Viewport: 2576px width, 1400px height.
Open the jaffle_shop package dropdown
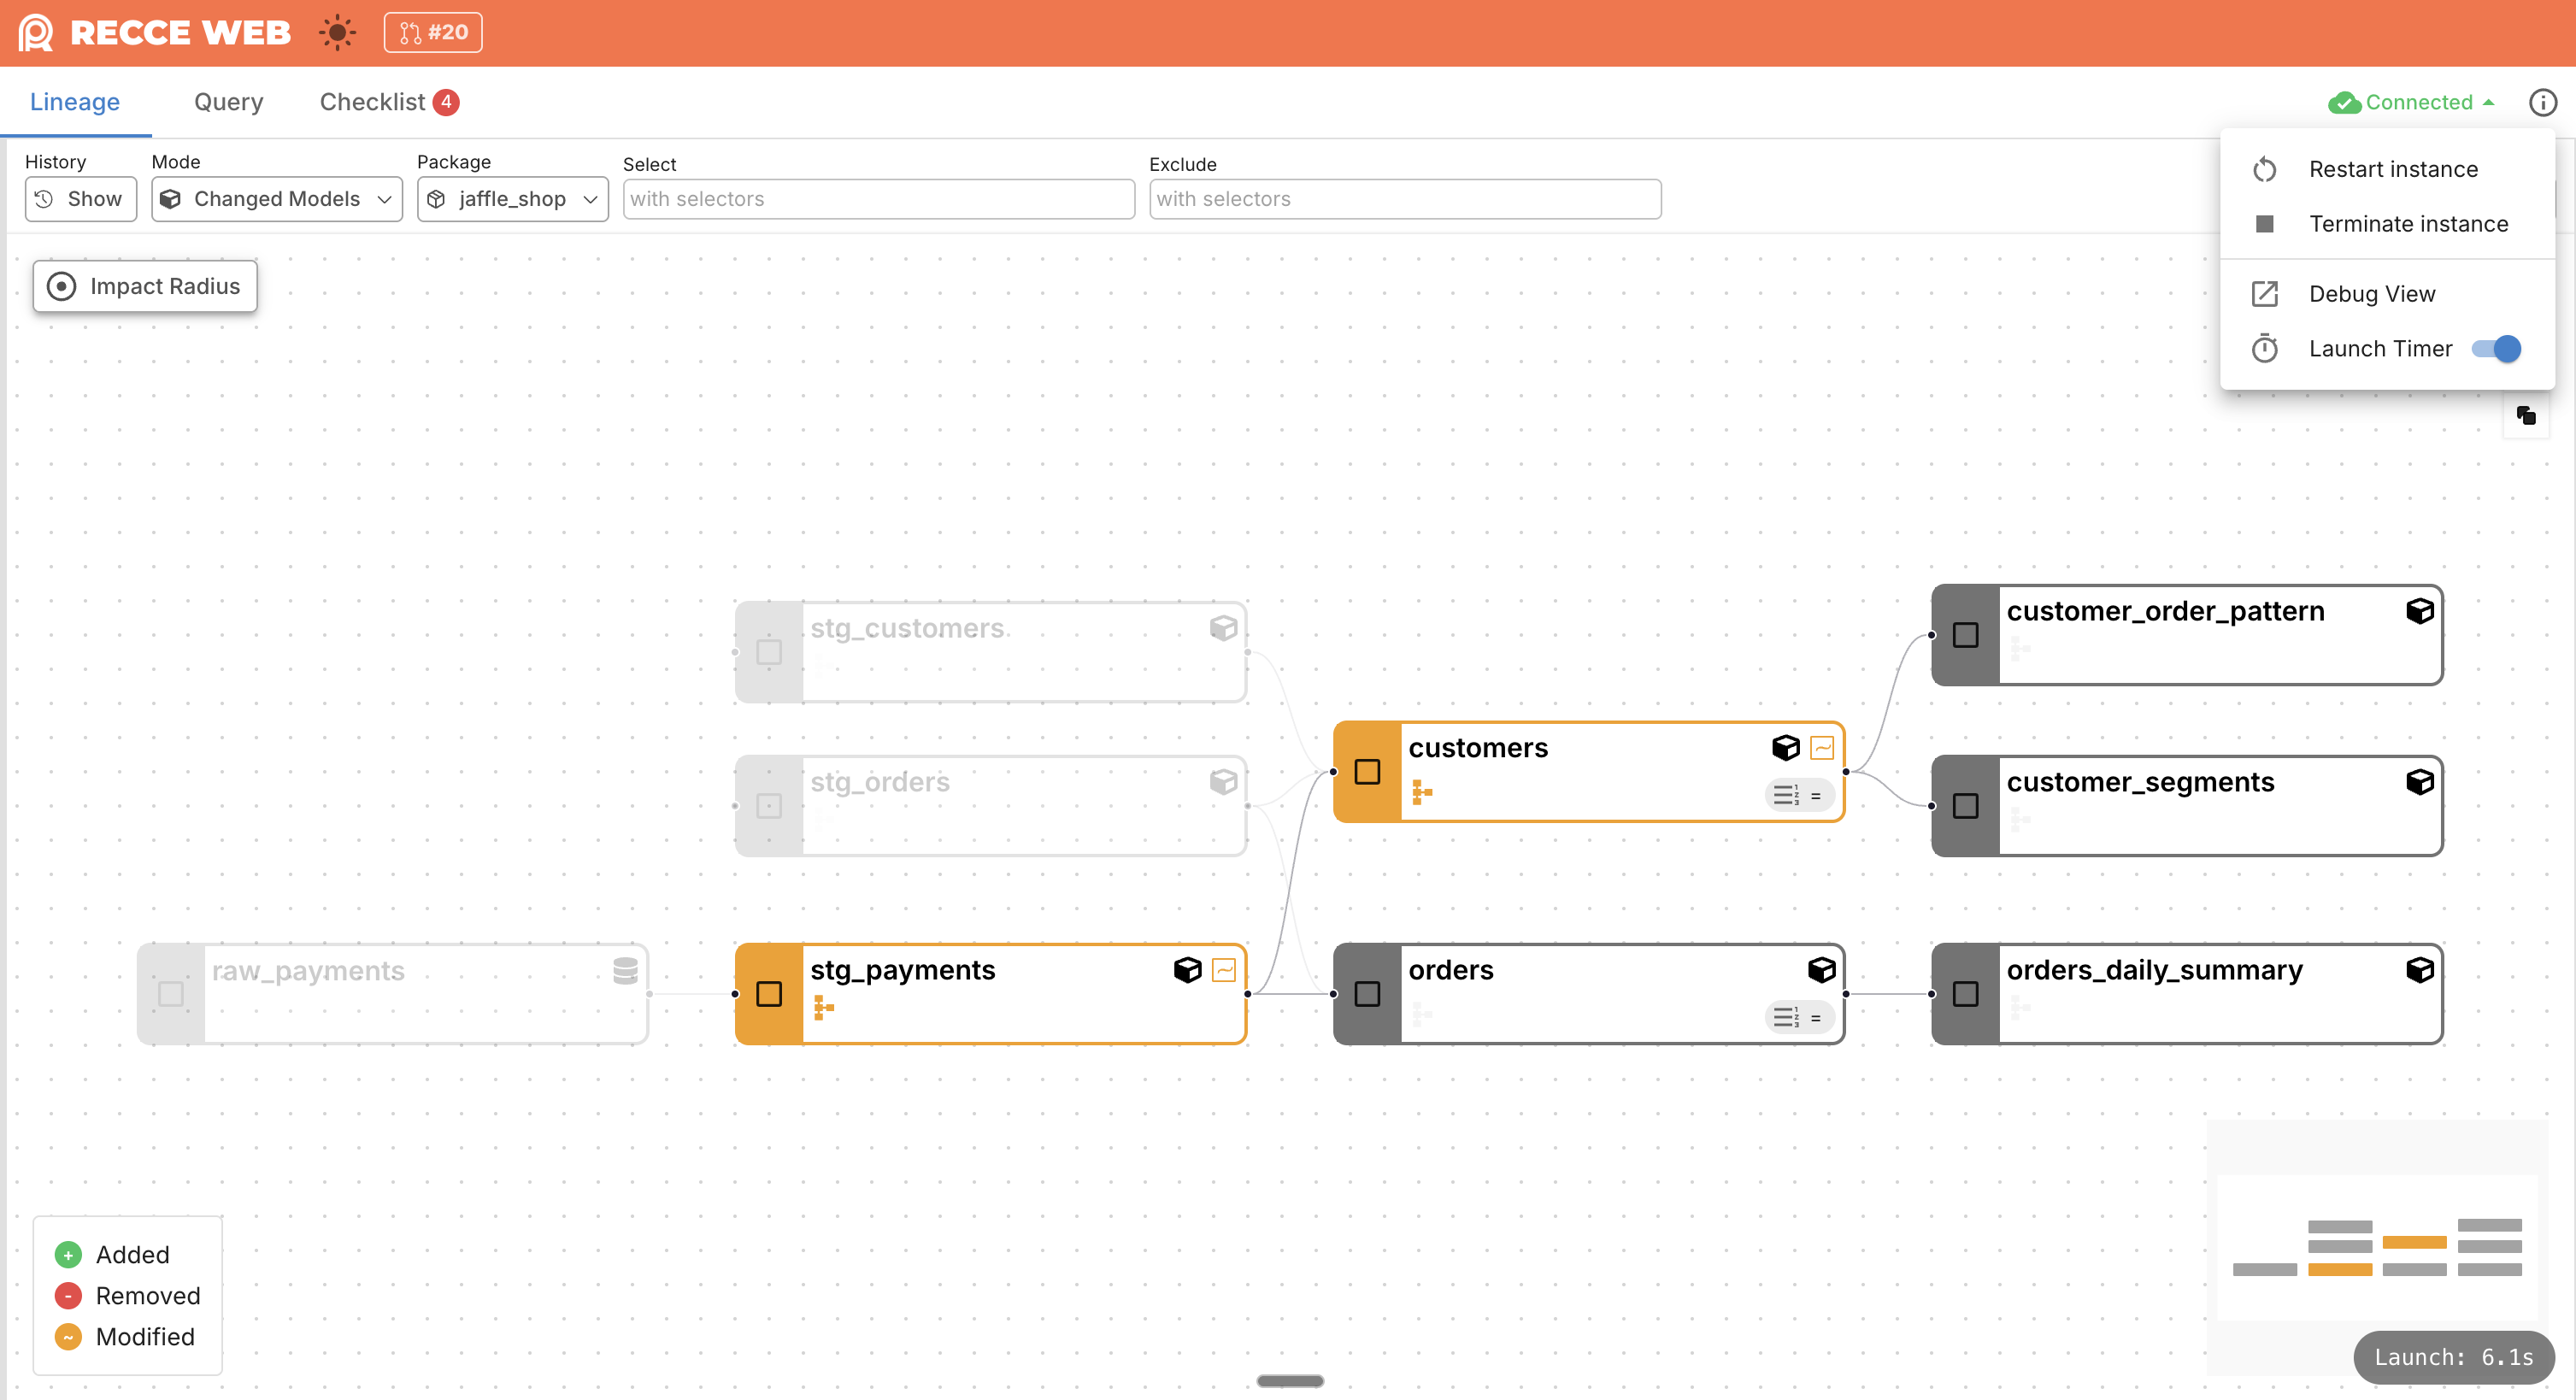(x=512, y=198)
